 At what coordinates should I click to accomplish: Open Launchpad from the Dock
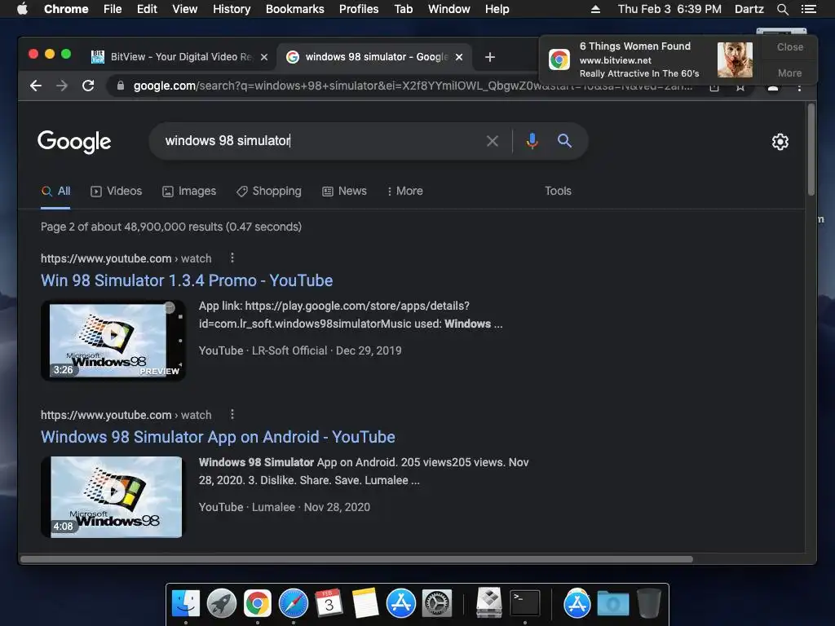pyautogui.click(x=222, y=603)
